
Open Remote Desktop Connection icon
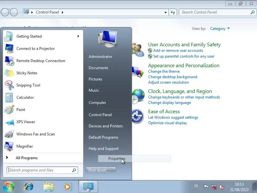(9, 61)
